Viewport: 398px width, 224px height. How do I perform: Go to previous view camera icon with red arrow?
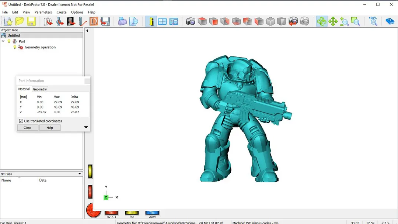point(293,21)
